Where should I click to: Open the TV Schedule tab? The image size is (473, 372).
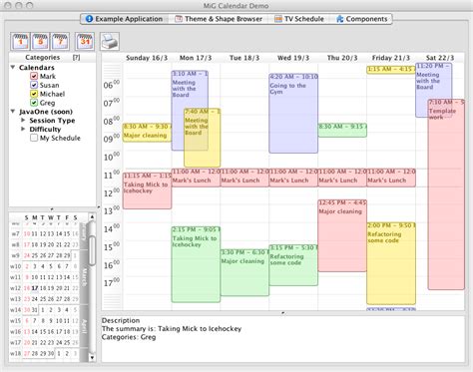(299, 19)
